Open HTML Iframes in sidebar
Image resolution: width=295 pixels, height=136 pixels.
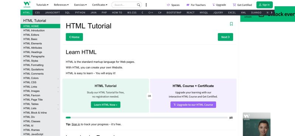click(40, 130)
